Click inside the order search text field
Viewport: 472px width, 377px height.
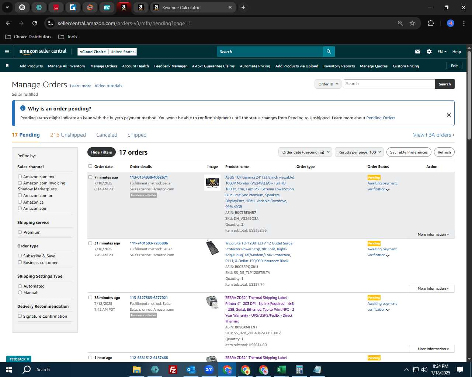click(389, 84)
